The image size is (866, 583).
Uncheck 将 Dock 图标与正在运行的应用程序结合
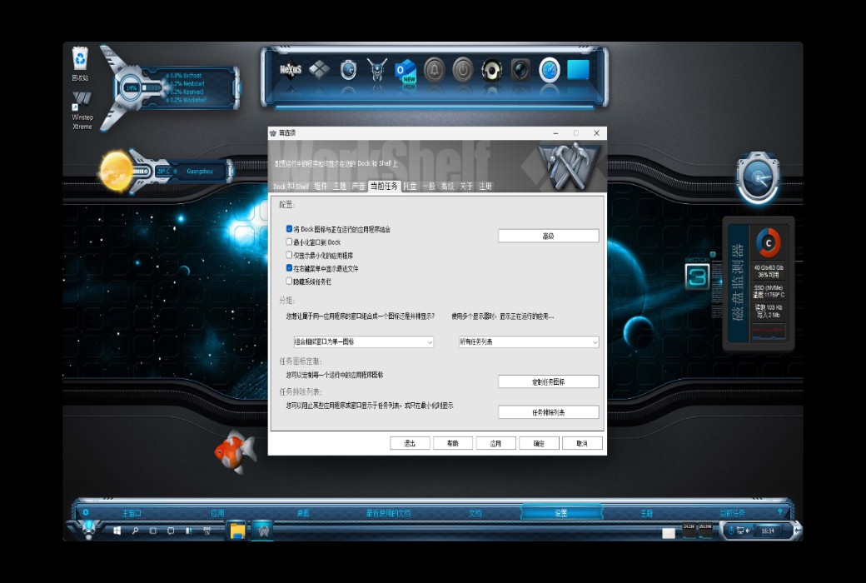(x=287, y=228)
